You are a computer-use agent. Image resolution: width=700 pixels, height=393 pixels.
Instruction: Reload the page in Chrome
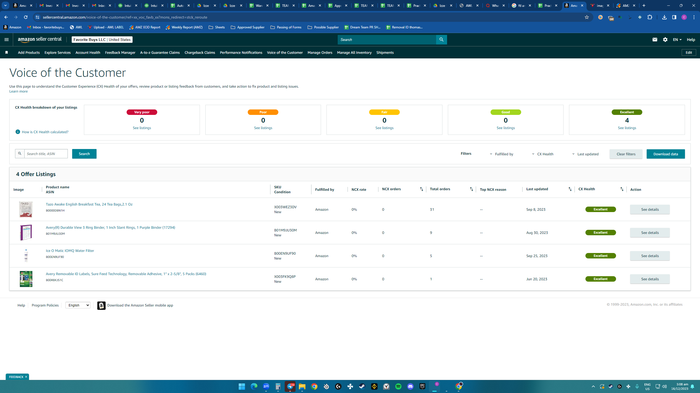pyautogui.click(x=26, y=17)
